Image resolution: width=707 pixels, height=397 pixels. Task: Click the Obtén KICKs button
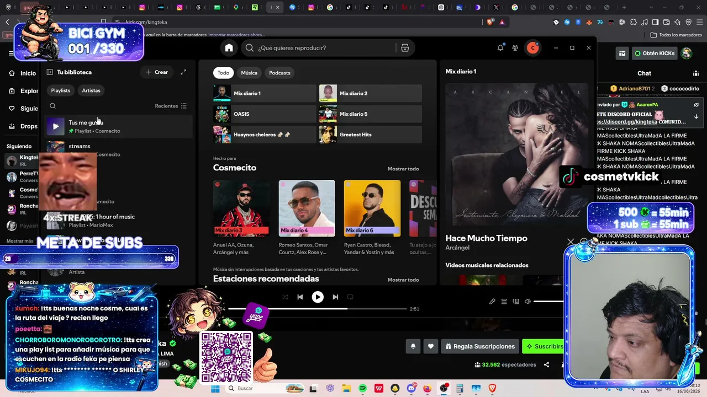(655, 53)
